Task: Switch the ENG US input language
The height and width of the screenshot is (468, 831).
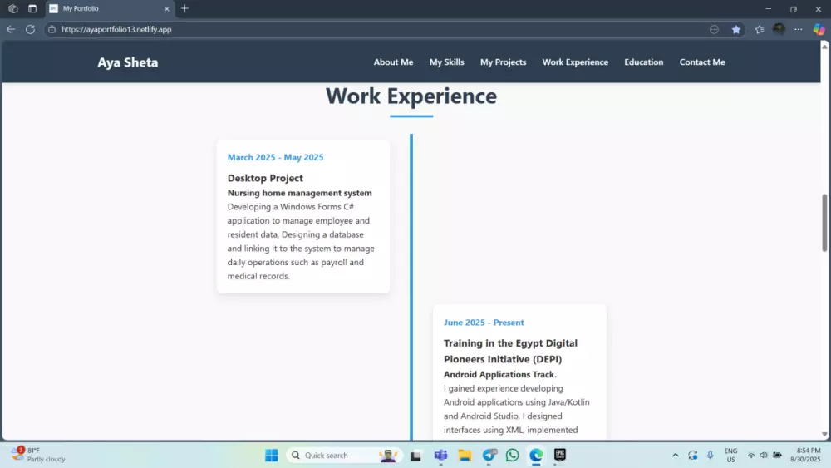Action: pyautogui.click(x=730, y=456)
